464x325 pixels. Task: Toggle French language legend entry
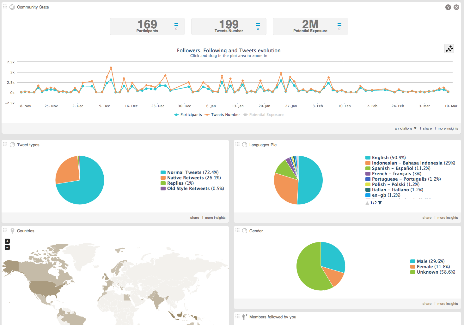pyautogui.click(x=393, y=174)
